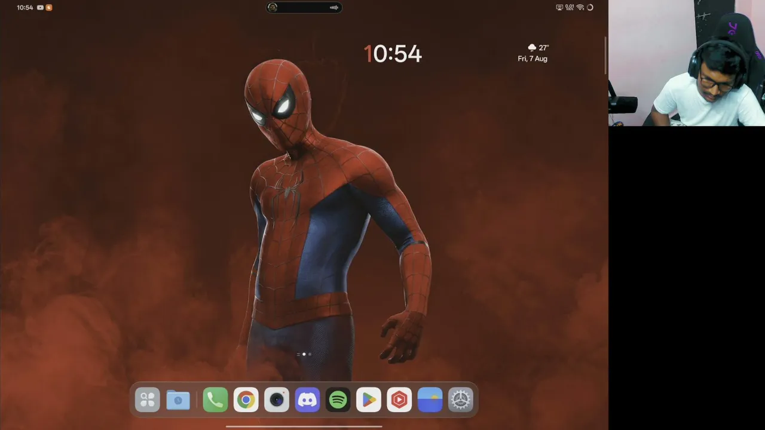
Task: Tap the Wi-Fi status icon
Action: coord(580,8)
